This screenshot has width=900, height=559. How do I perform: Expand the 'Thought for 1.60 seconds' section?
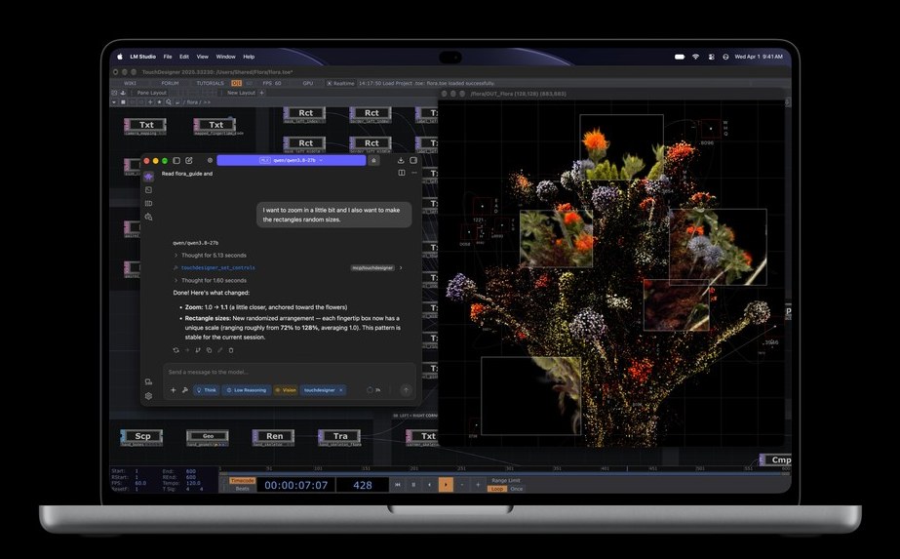(x=210, y=280)
